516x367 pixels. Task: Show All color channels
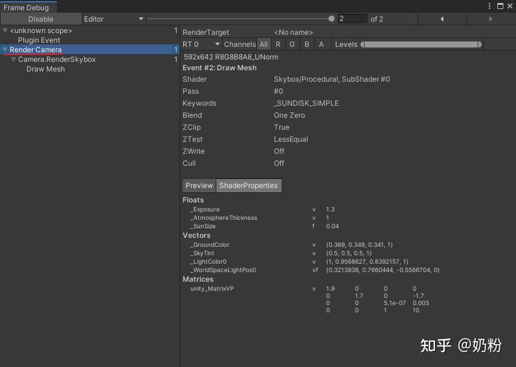click(x=264, y=44)
